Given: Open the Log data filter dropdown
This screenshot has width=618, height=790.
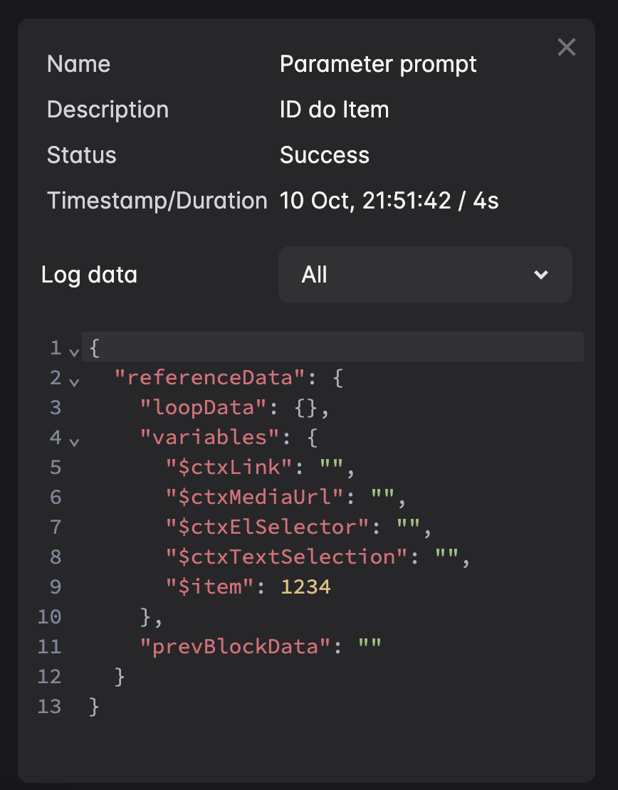Looking at the screenshot, I should click(425, 275).
